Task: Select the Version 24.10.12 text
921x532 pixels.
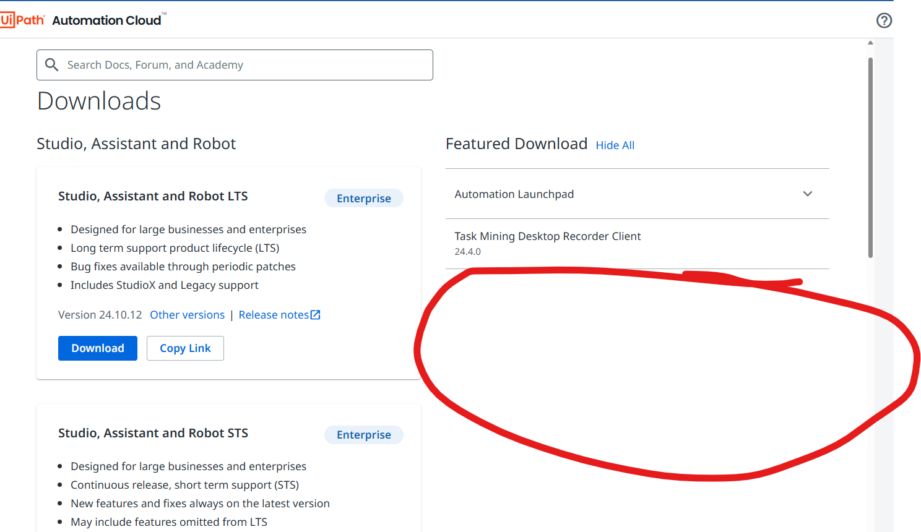Action: pyautogui.click(x=100, y=315)
